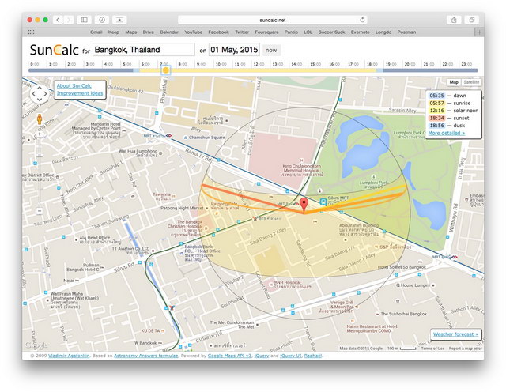
Task: Click the yellow time slider handle
Action: tap(165, 70)
